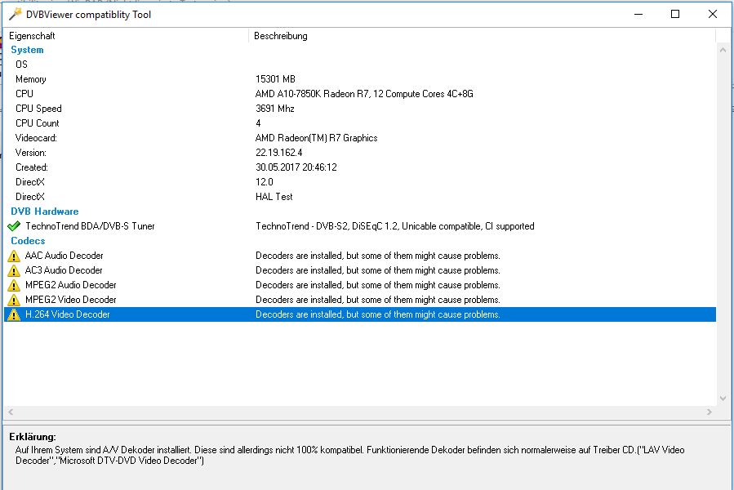Click the warning icon beside AAC Audio Decoder
This screenshot has width=734, height=490.
click(x=14, y=256)
